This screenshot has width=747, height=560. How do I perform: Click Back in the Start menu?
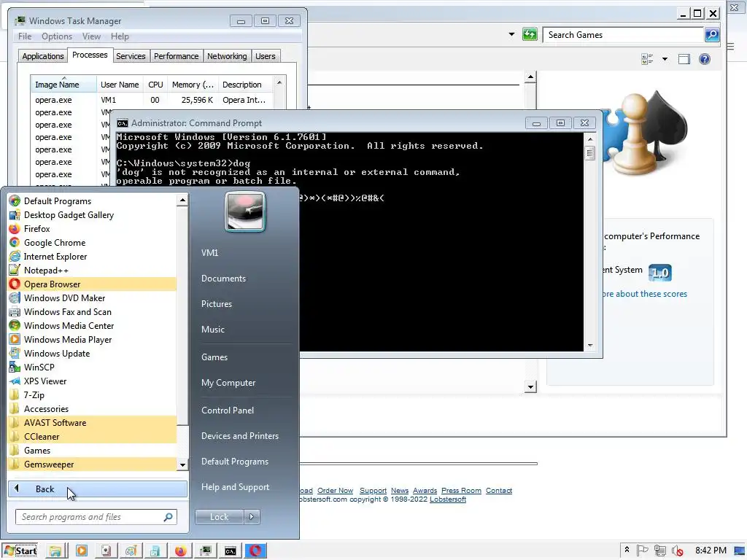(98, 489)
